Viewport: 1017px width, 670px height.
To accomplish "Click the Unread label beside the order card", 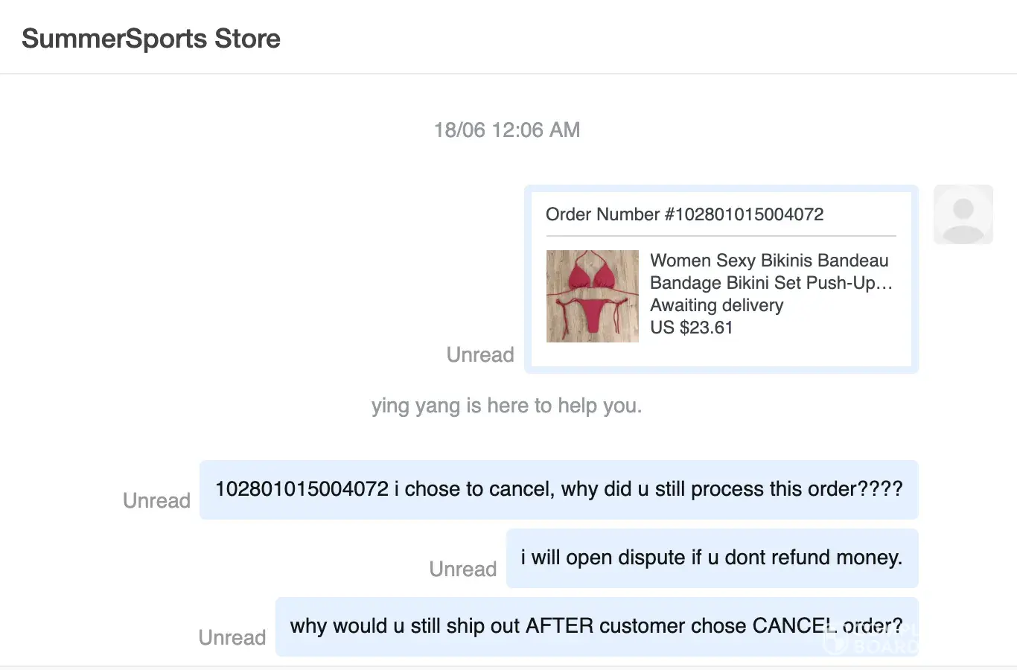I will [x=480, y=354].
